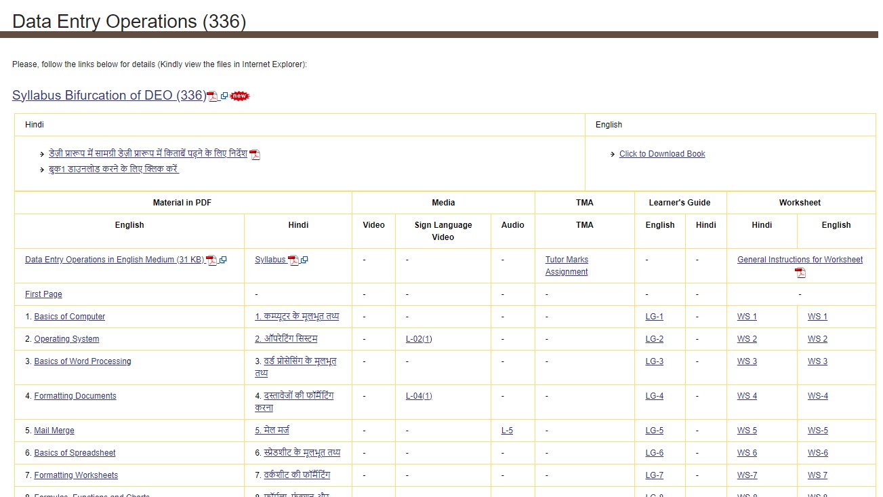Click PDF icon after Hindi instructions link

255,155
